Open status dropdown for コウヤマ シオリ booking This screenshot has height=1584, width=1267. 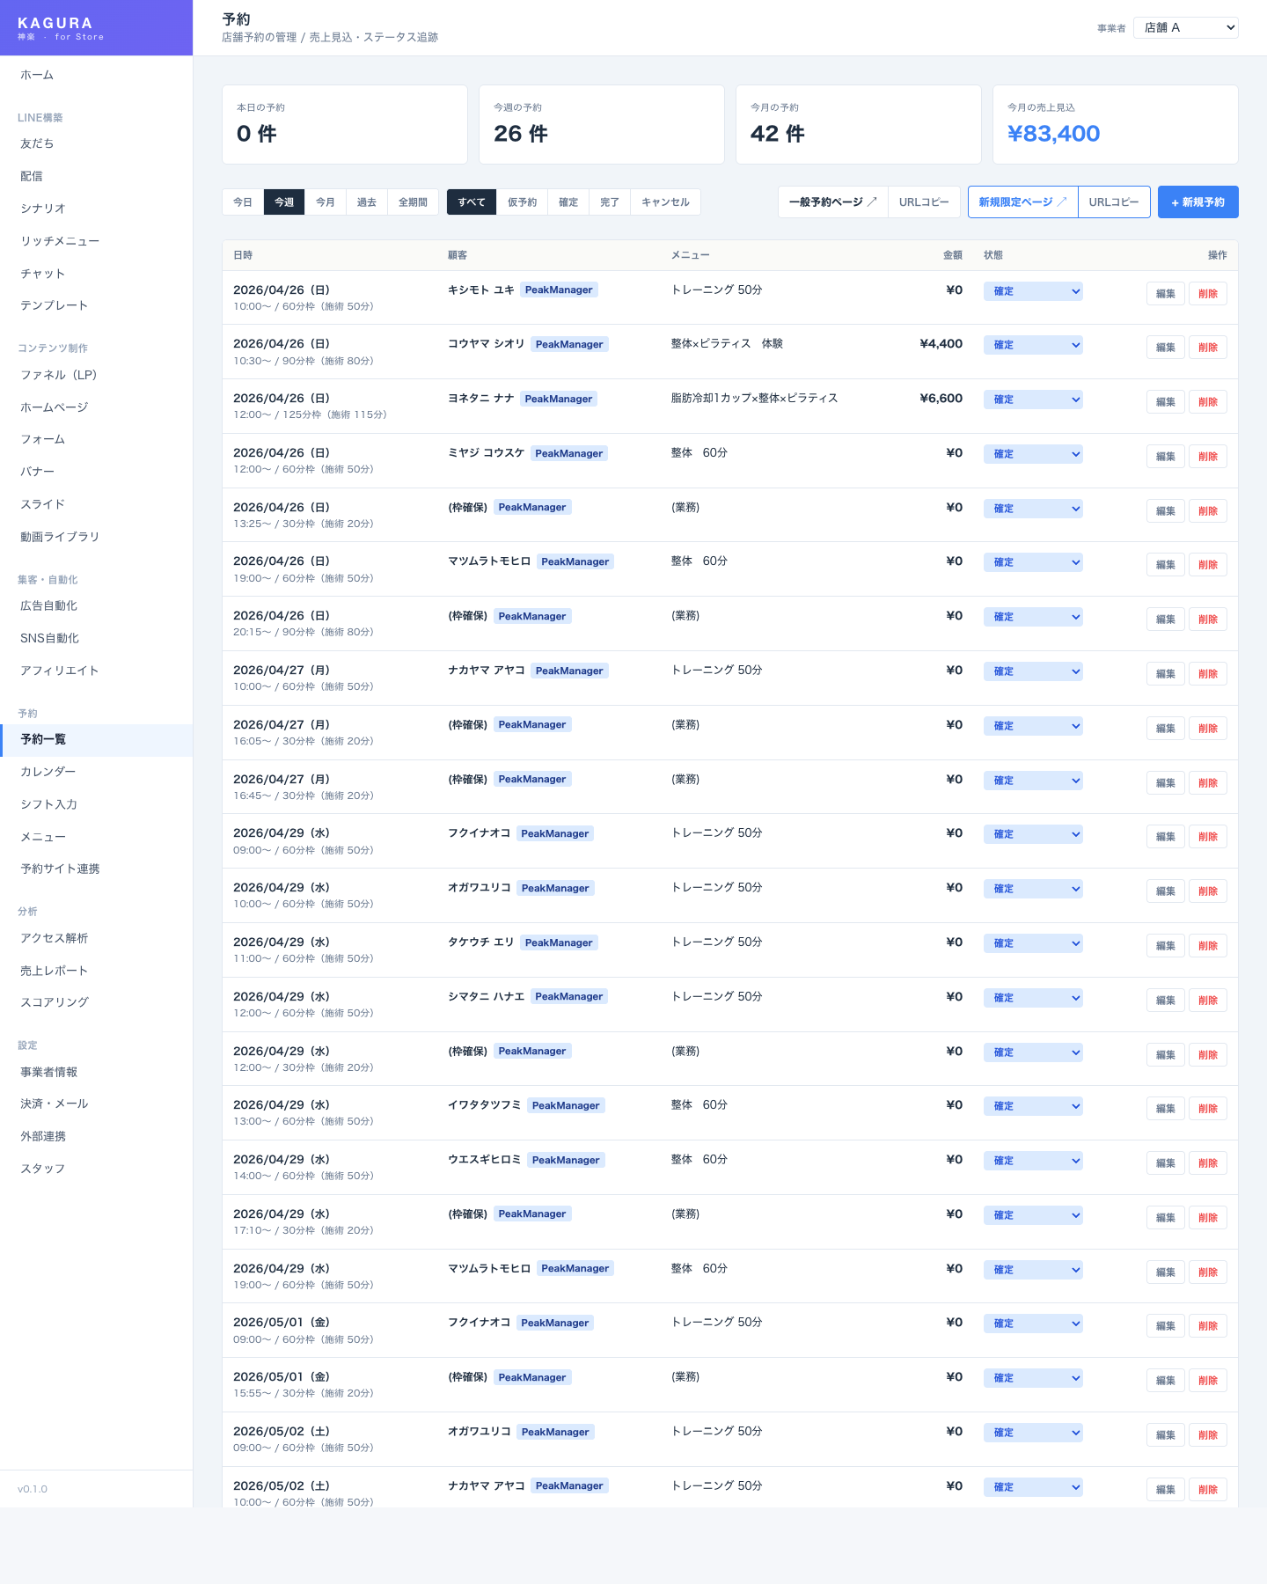[x=1032, y=346]
